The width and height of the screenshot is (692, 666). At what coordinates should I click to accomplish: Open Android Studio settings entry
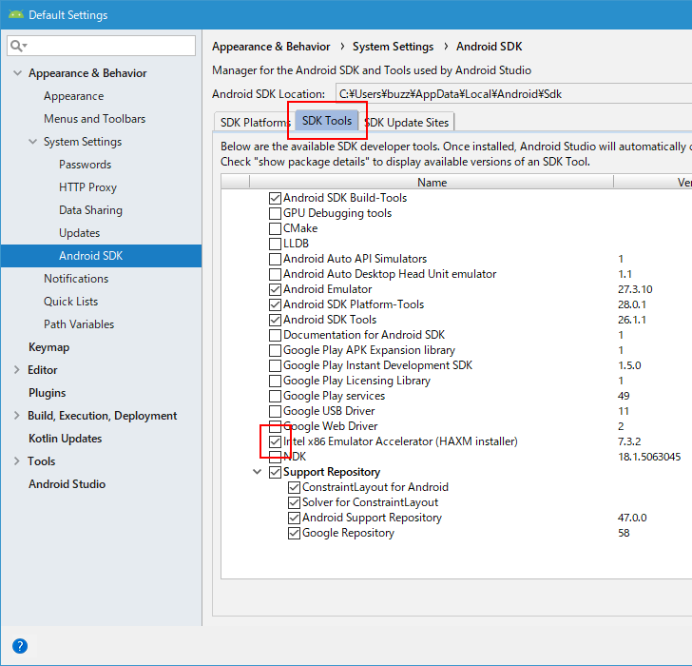click(x=67, y=484)
